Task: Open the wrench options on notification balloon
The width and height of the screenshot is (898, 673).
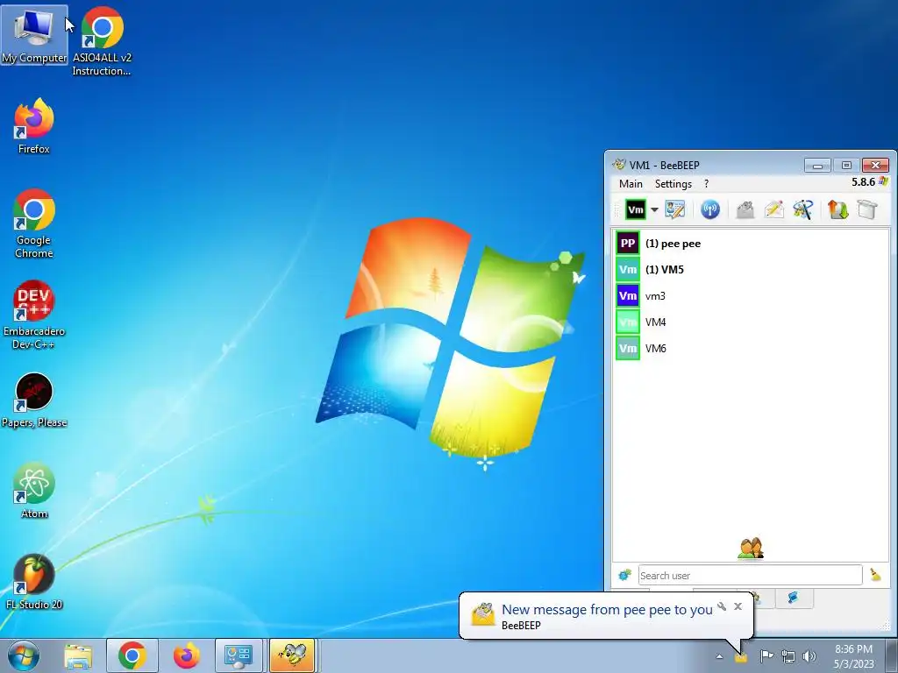Action: click(x=722, y=606)
